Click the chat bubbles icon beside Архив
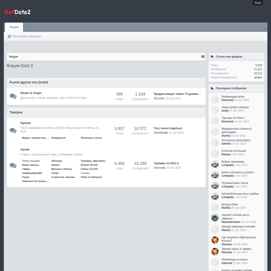This screenshot has height=271, width=271. click(13, 165)
